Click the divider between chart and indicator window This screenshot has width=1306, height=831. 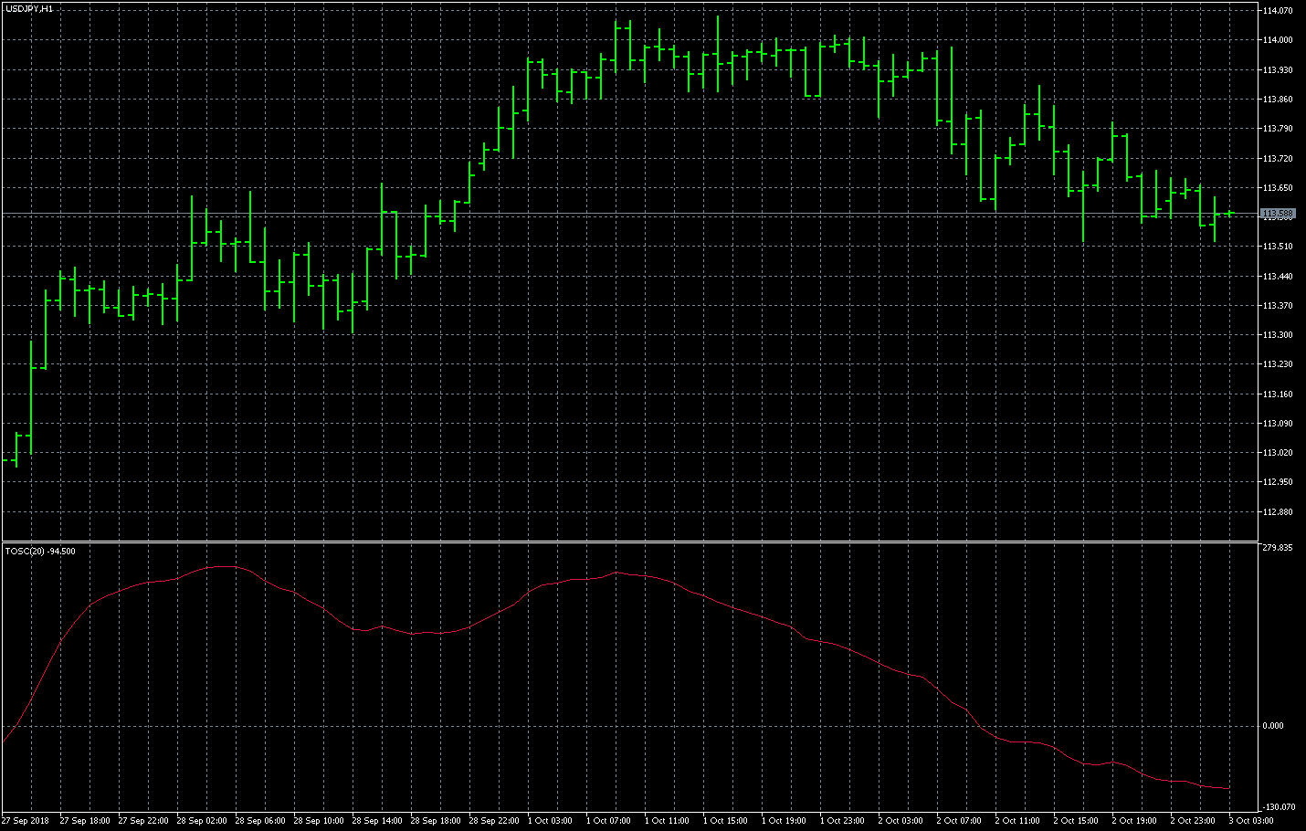click(630, 542)
